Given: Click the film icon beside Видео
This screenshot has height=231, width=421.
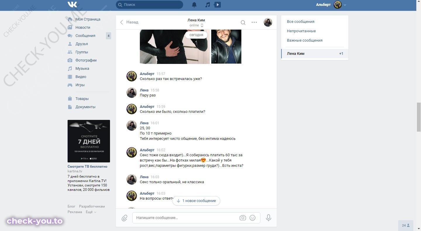Looking at the screenshot, I should coord(70,77).
